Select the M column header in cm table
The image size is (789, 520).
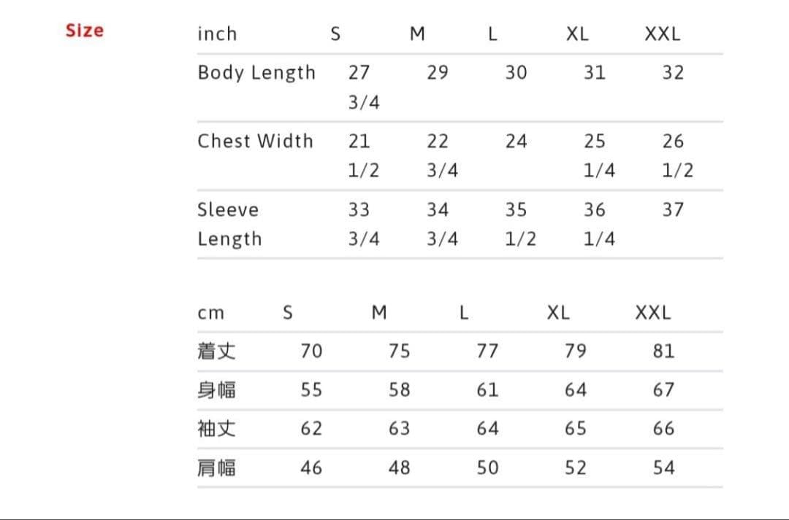click(x=378, y=313)
